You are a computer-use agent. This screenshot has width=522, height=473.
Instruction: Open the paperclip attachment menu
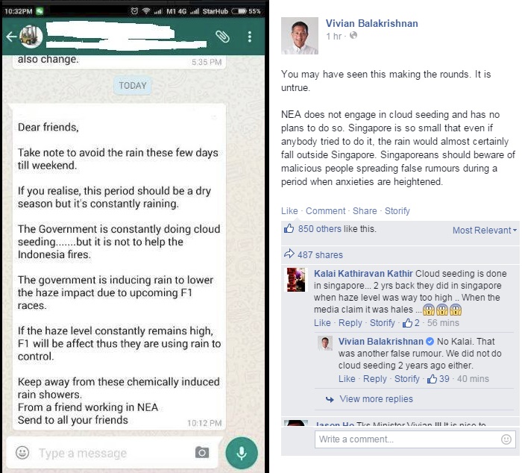coord(222,37)
